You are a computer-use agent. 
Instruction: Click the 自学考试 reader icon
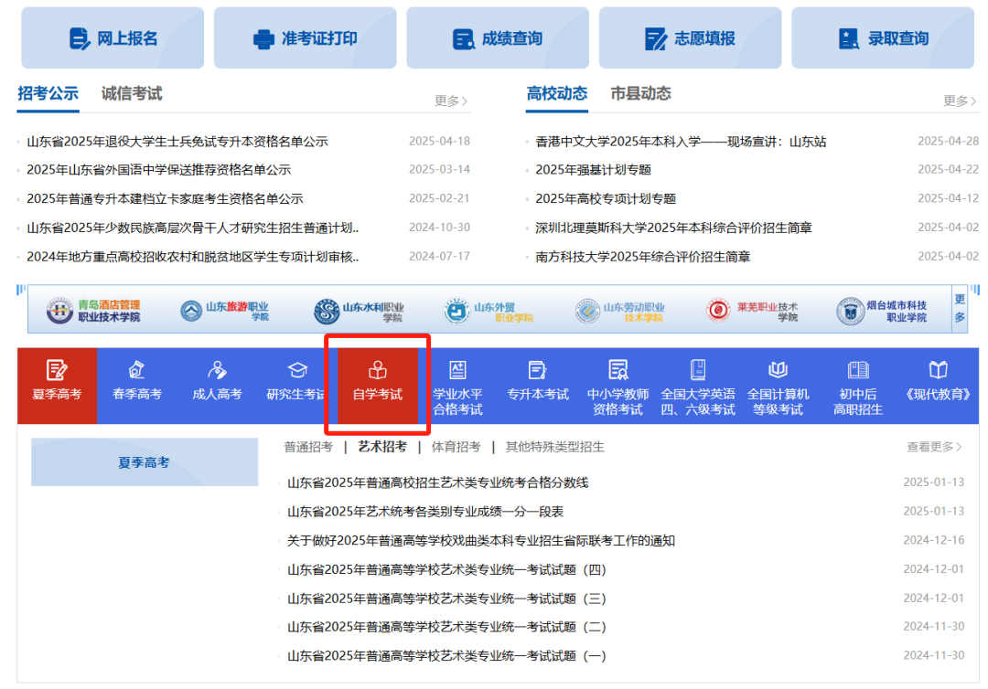[x=378, y=369]
